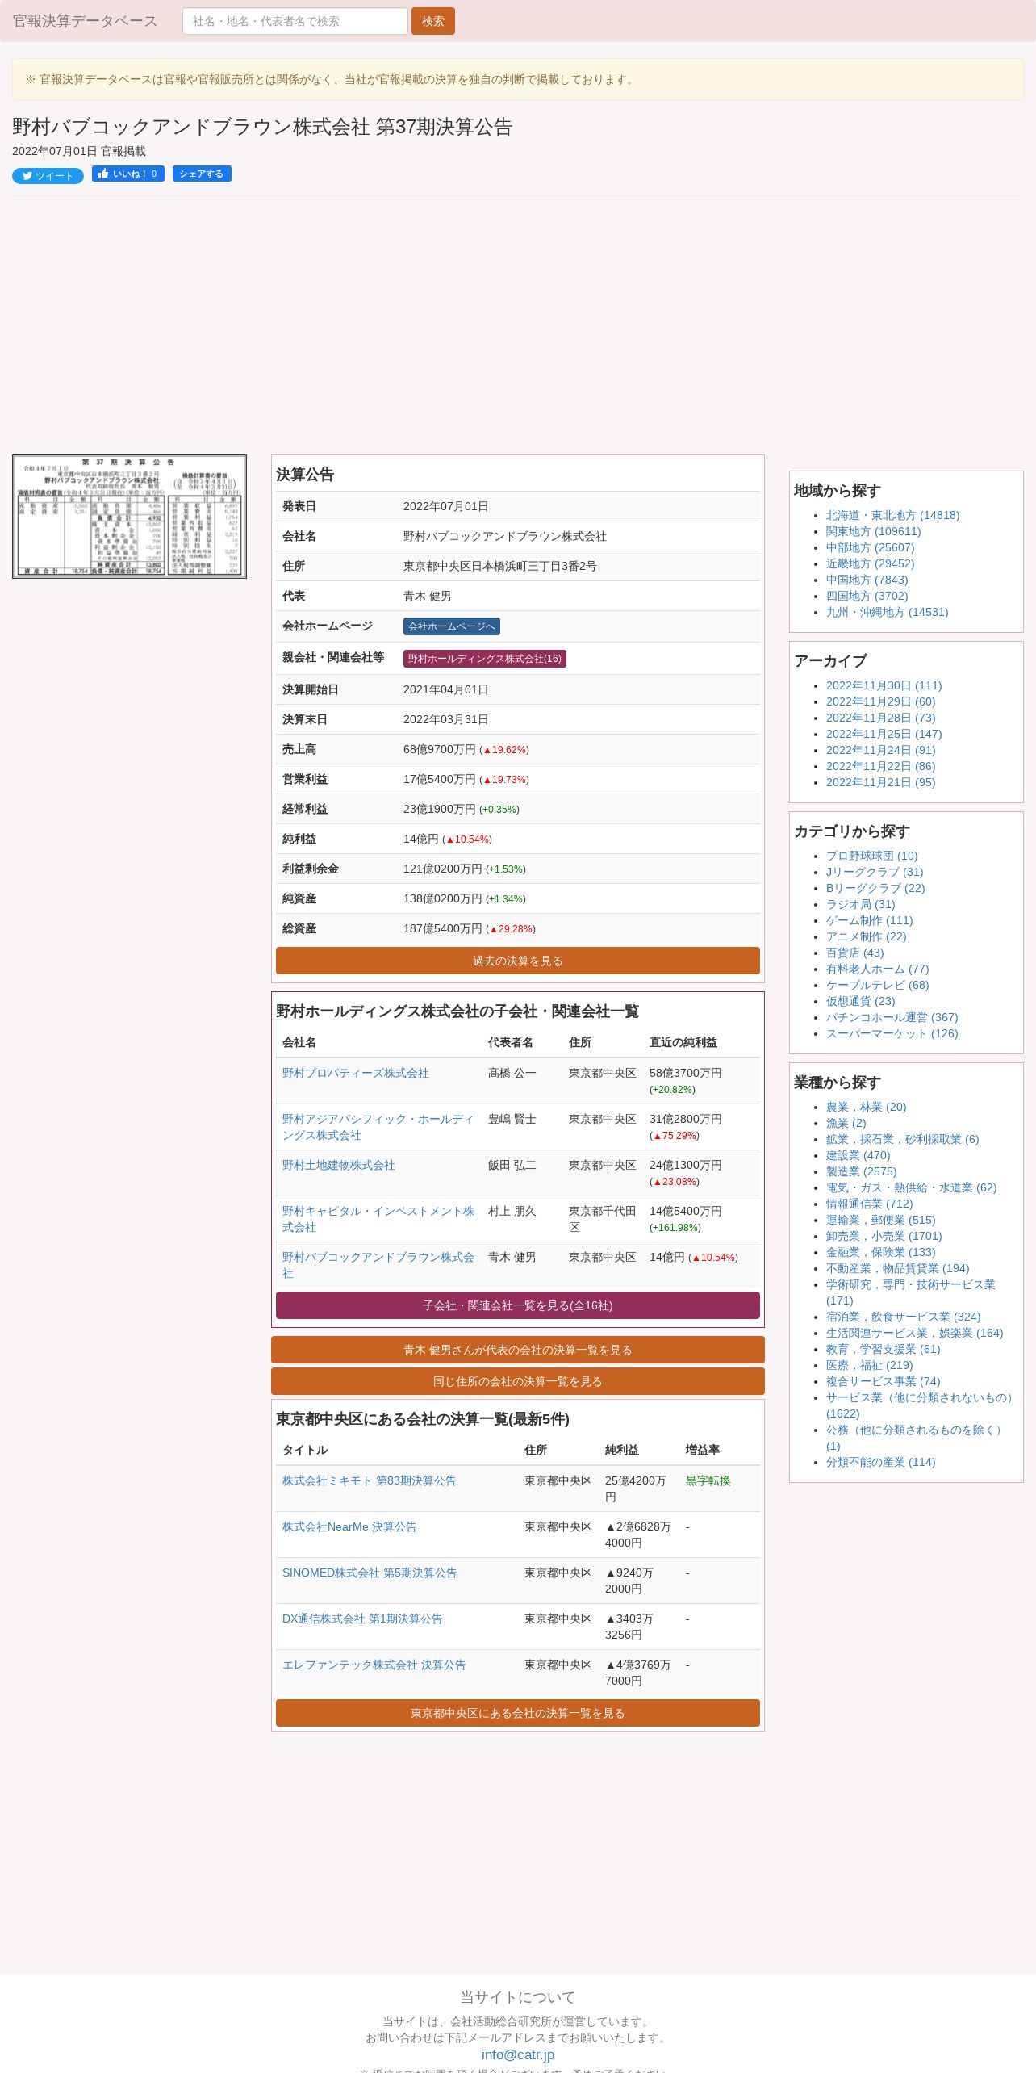The width and height of the screenshot is (1036, 2073).
Task: Open 製造業 (2575) industry link
Action: click(x=861, y=1171)
